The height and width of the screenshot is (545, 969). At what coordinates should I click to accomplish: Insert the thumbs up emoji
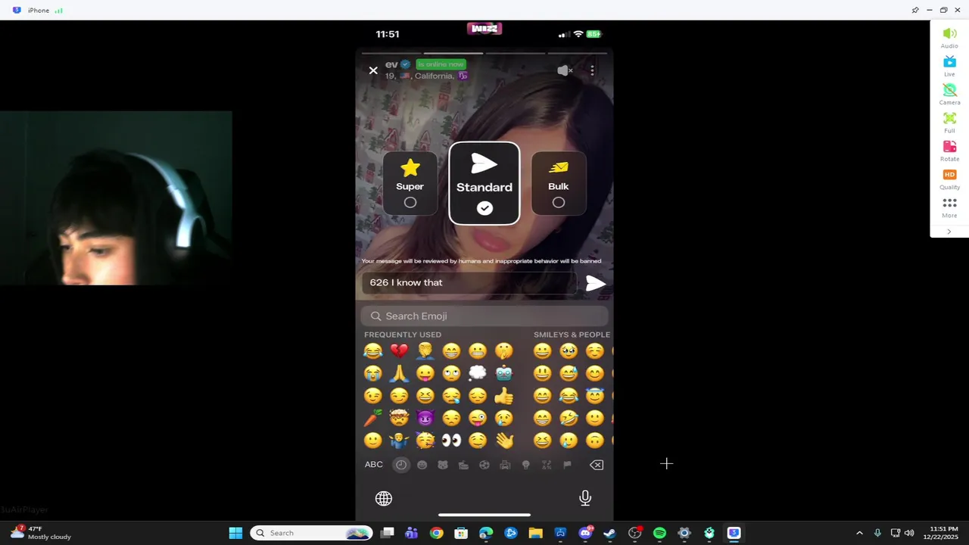503,396
